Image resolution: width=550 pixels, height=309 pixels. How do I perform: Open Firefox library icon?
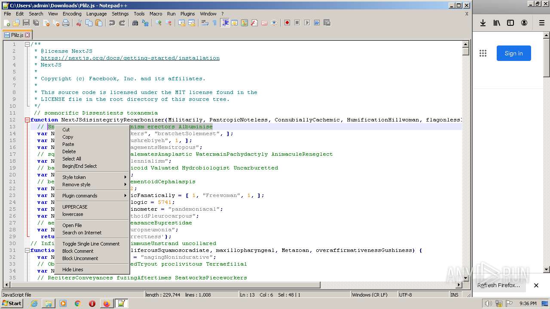click(497, 23)
